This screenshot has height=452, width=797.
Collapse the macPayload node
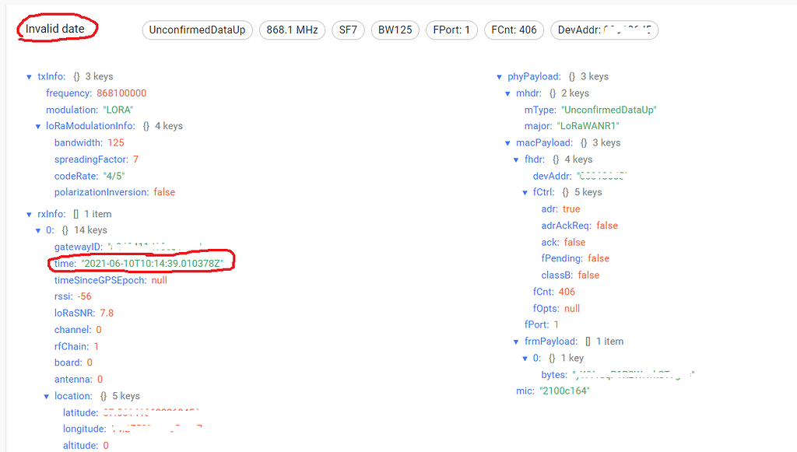click(508, 143)
